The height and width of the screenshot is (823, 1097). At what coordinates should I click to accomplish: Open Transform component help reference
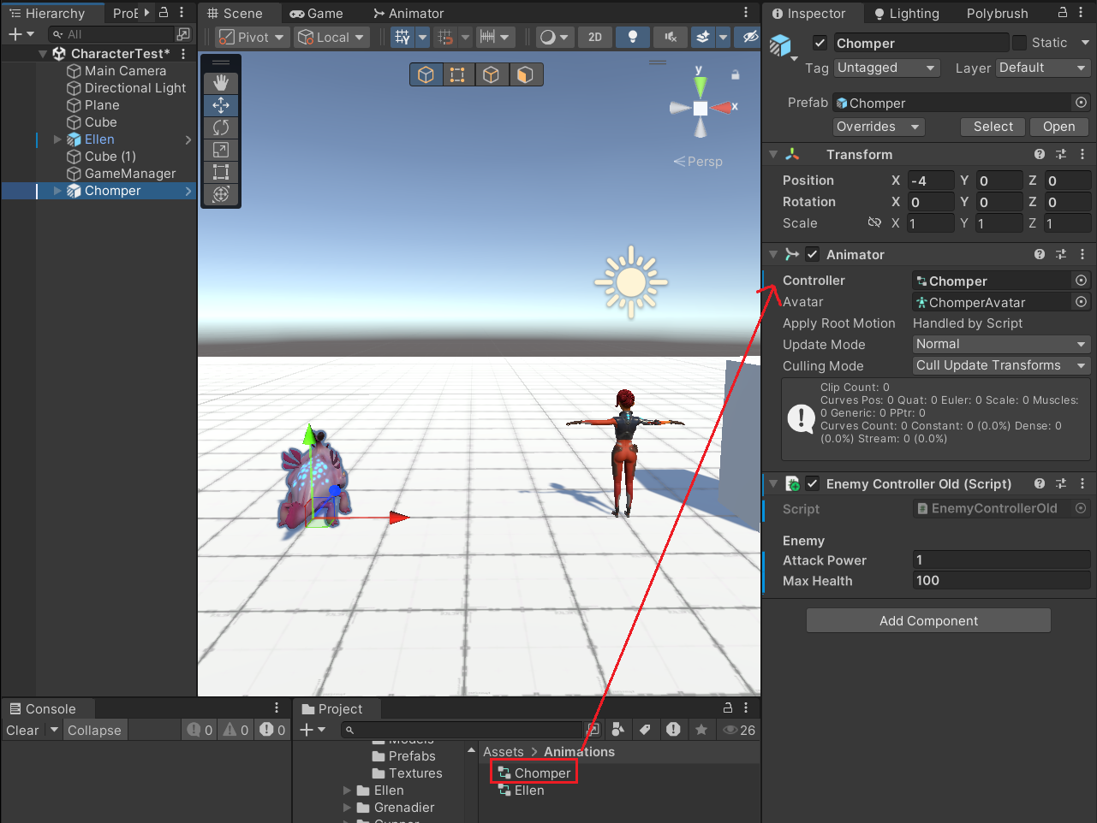(1040, 155)
